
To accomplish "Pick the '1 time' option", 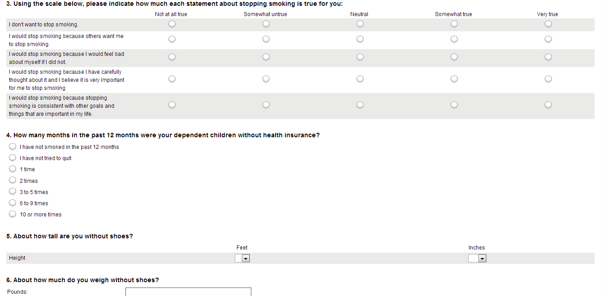I will [x=13, y=169].
